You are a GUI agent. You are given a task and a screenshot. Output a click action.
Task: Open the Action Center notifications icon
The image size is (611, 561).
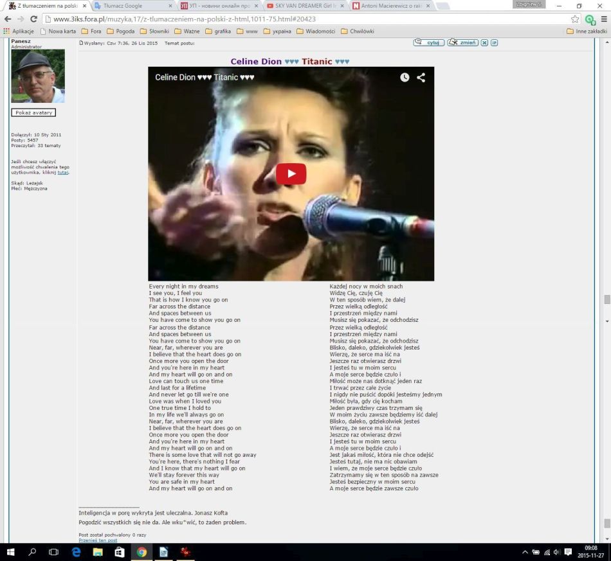pyautogui.click(x=568, y=552)
